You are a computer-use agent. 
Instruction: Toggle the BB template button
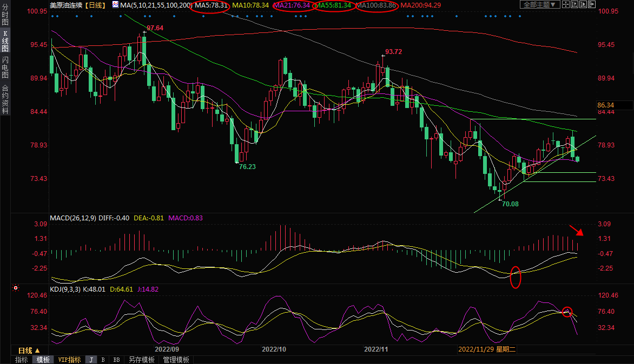pos(116,360)
